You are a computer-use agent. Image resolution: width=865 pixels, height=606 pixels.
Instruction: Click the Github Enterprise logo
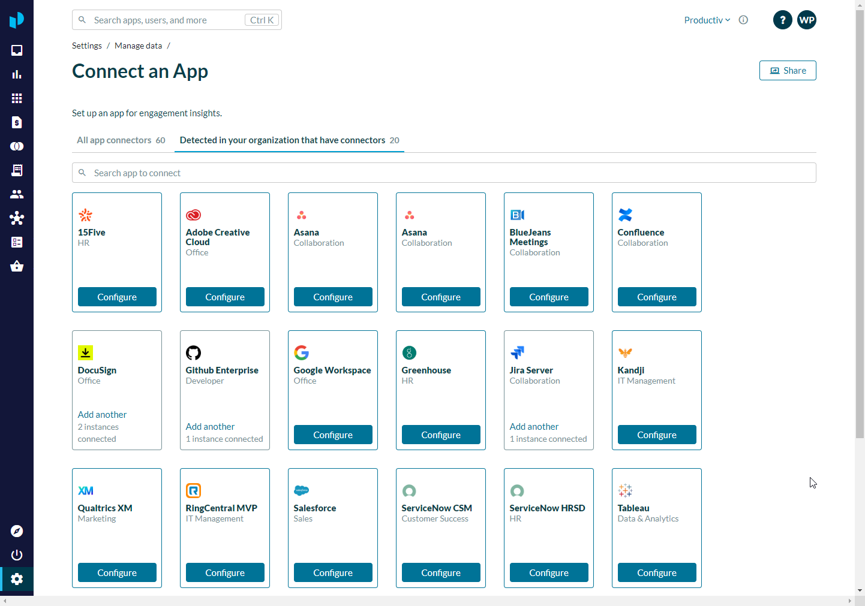click(x=193, y=352)
